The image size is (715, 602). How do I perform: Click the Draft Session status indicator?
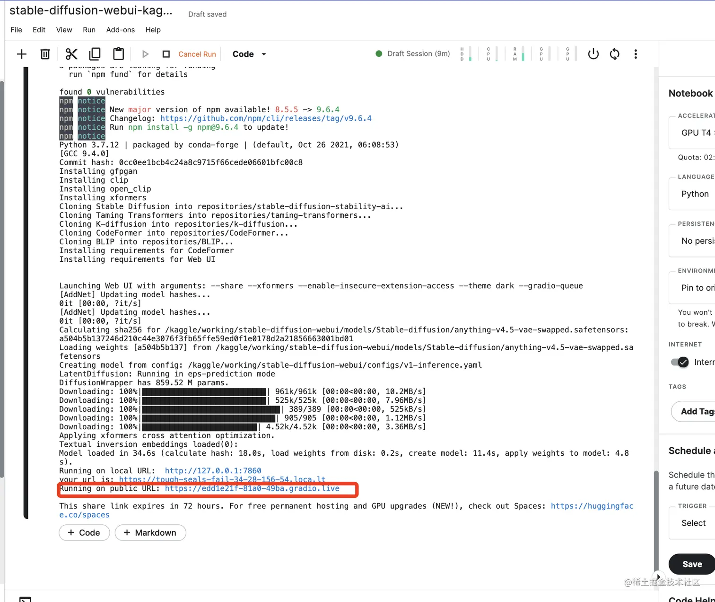click(x=413, y=53)
